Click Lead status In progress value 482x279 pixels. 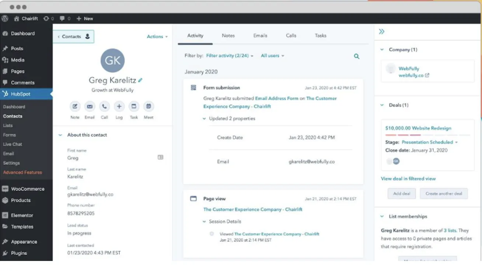click(x=79, y=233)
